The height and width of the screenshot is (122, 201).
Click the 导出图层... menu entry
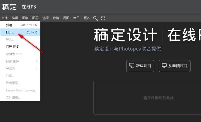[20, 83]
